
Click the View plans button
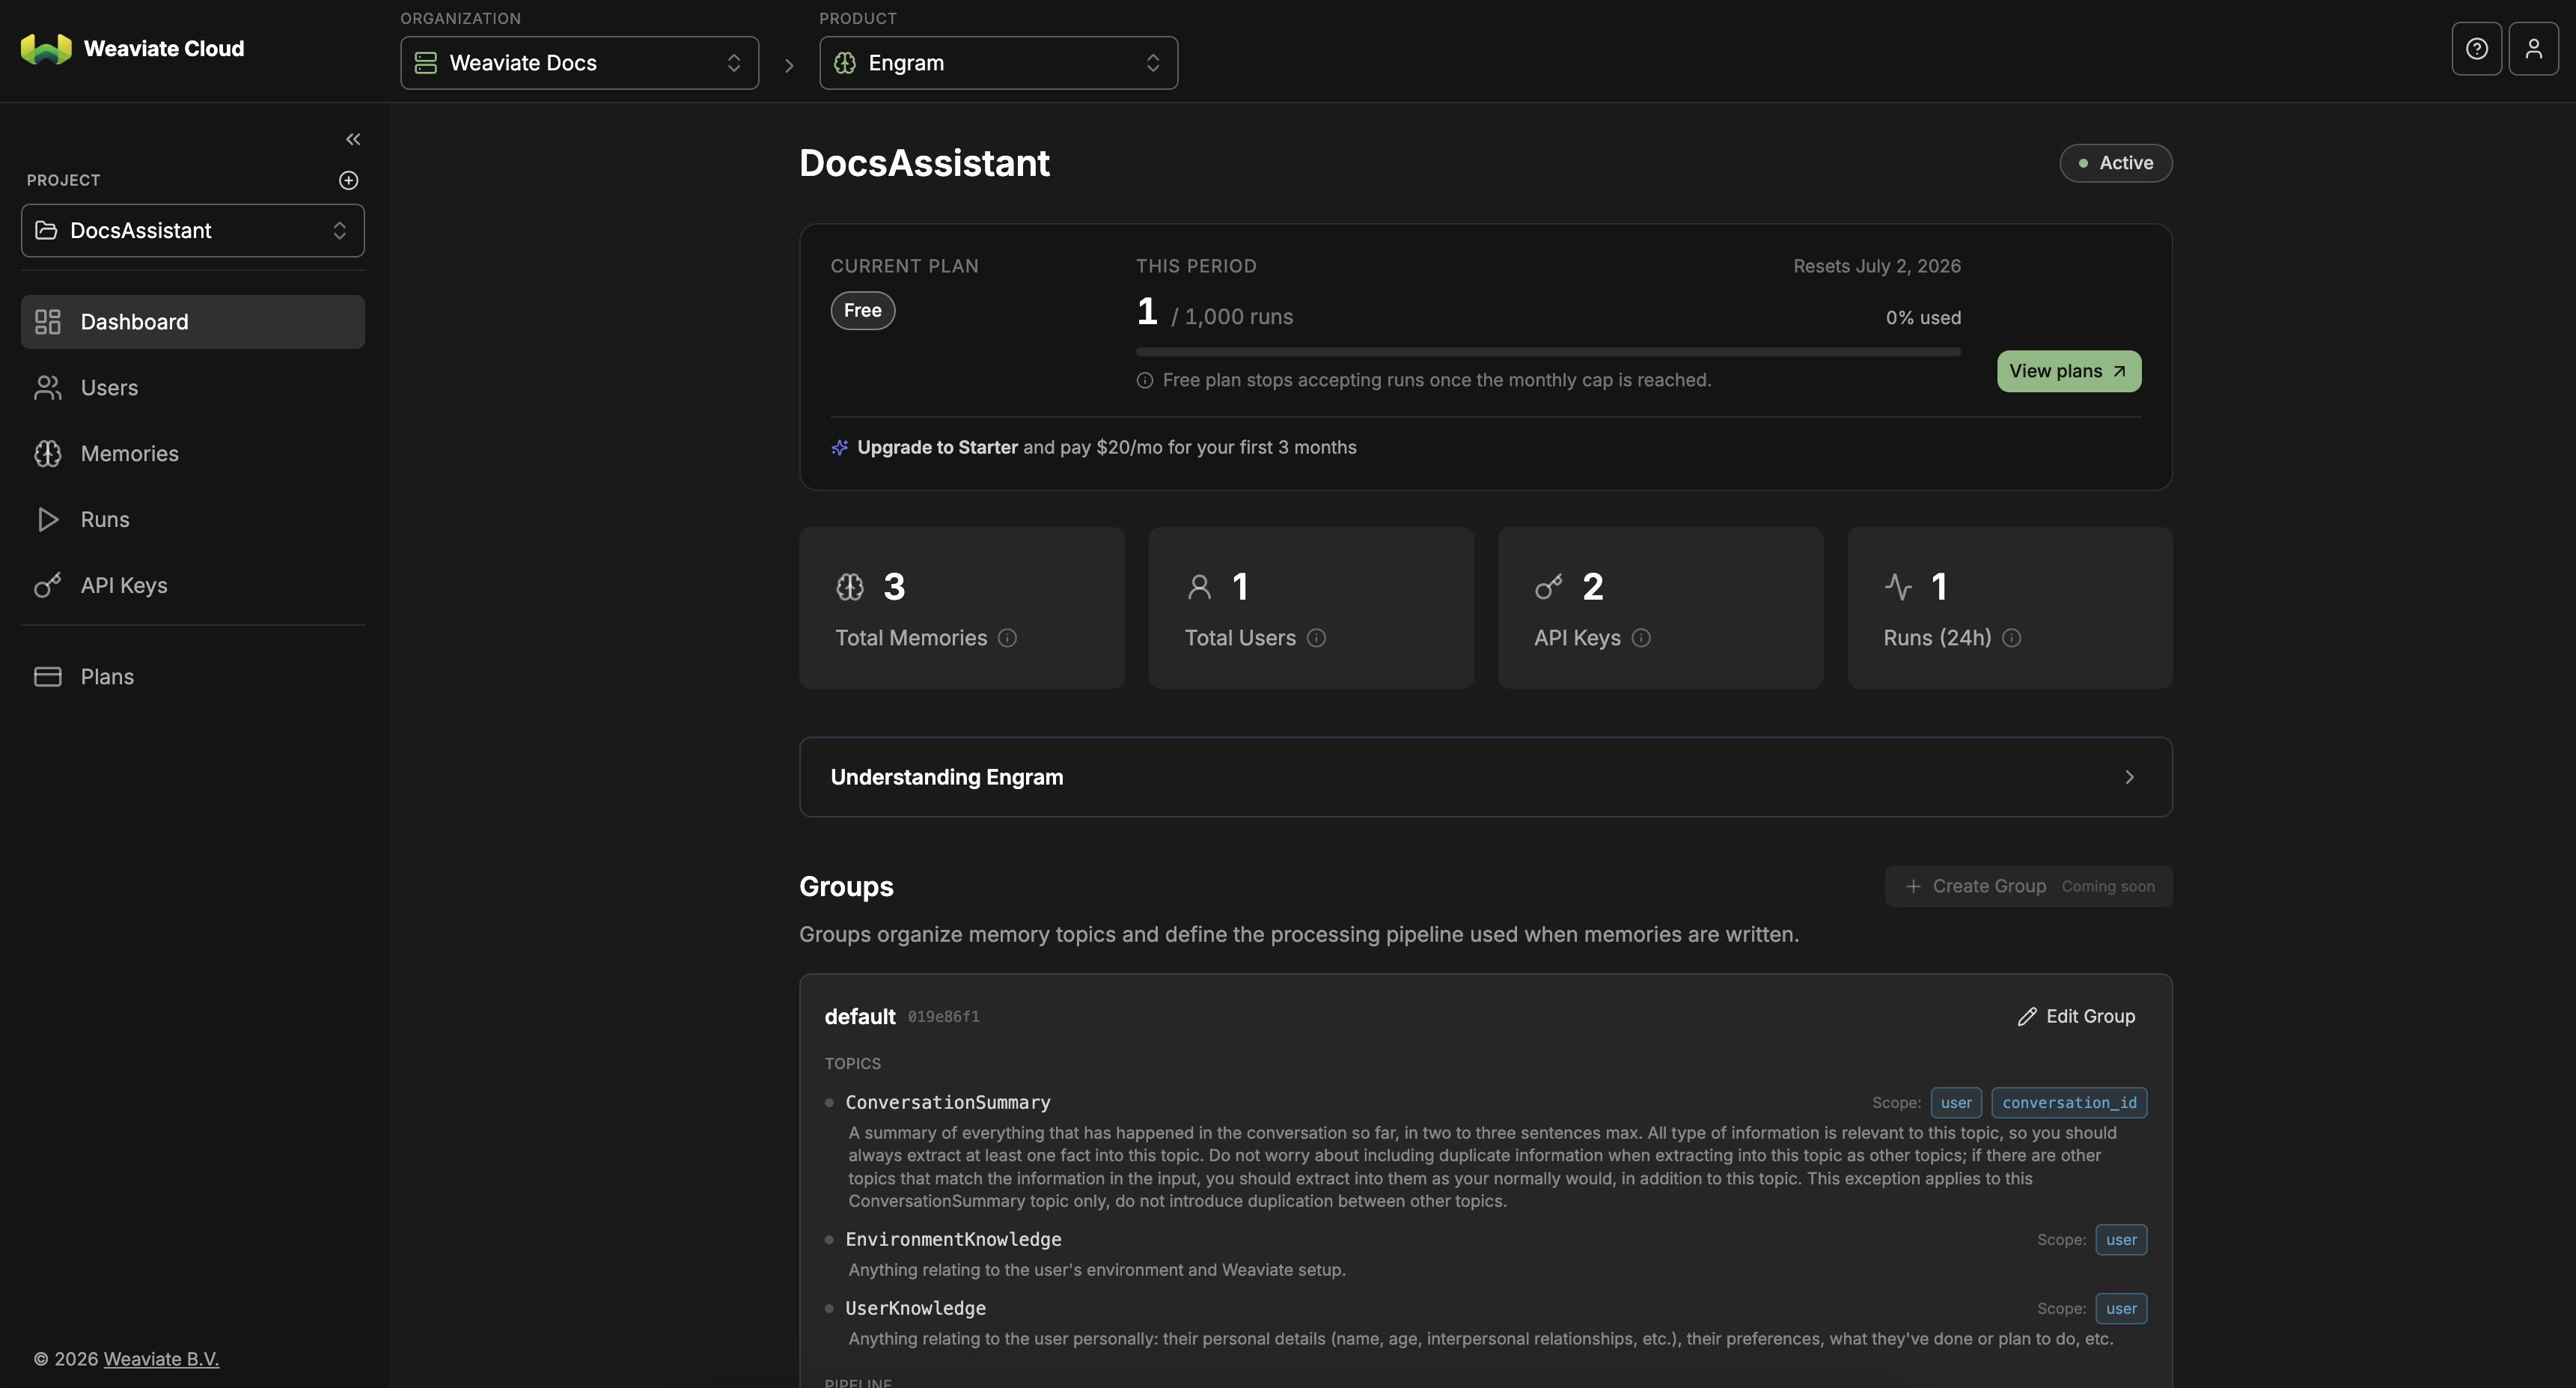[2068, 371]
